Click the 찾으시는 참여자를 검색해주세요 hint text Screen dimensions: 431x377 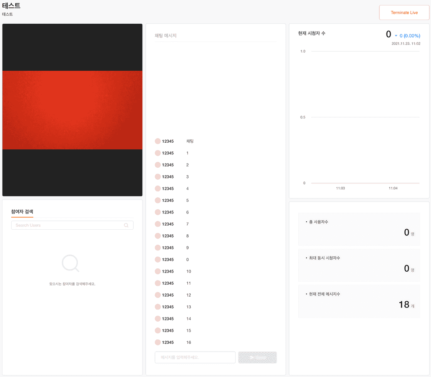click(72, 284)
